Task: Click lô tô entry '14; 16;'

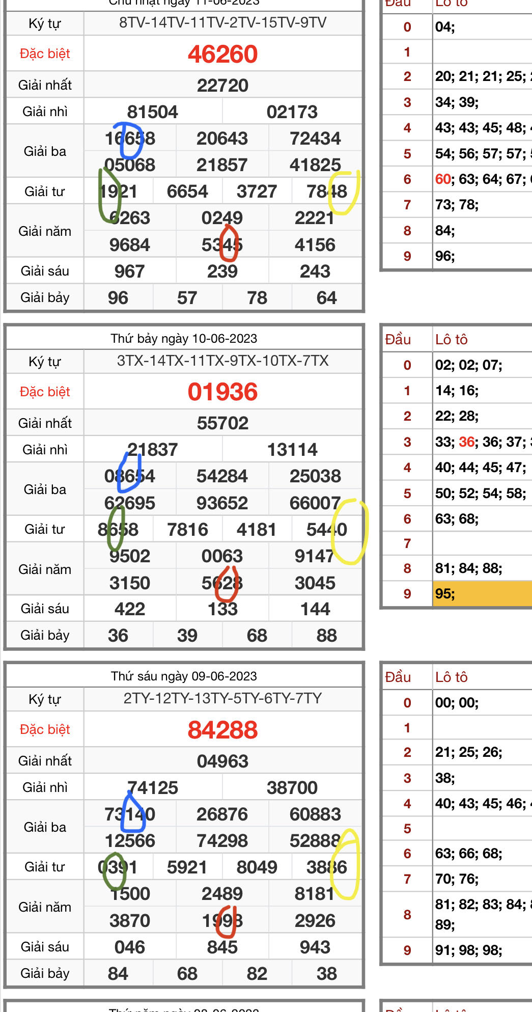Action: pos(457,391)
